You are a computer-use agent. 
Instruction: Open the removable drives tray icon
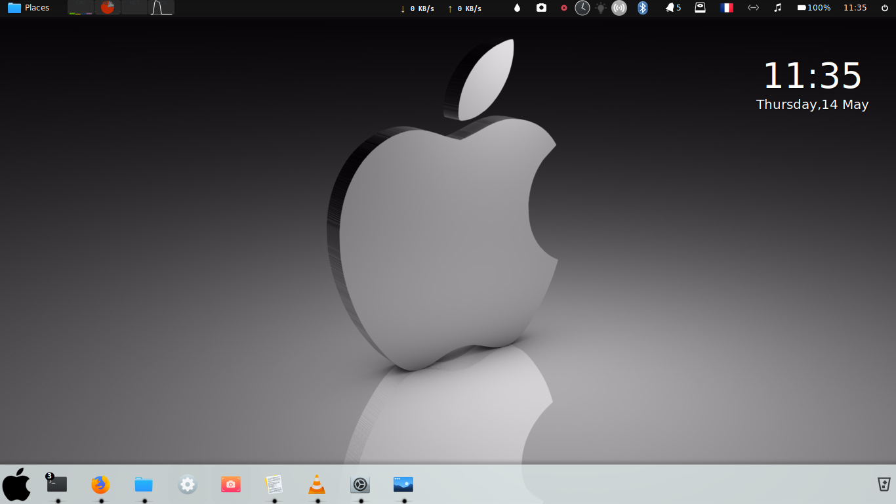[701, 8]
